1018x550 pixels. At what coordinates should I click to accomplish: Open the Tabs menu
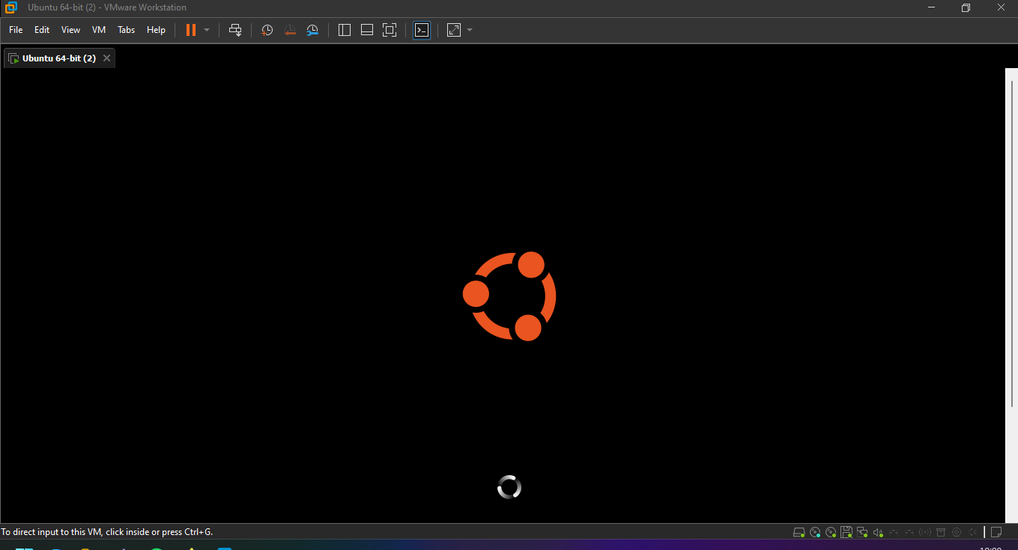tap(127, 30)
